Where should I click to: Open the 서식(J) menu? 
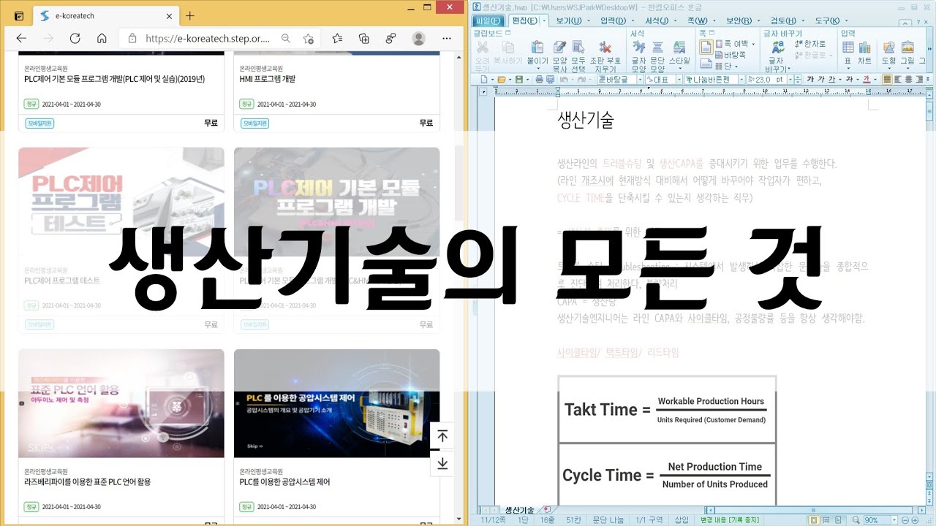(657, 20)
